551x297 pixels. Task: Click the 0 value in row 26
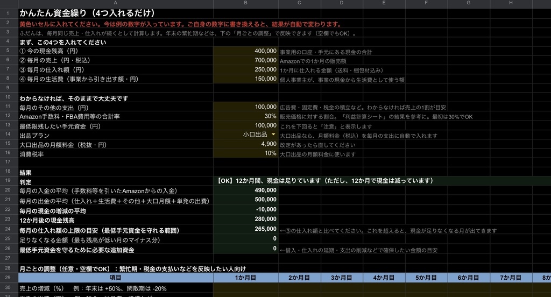pos(245,249)
